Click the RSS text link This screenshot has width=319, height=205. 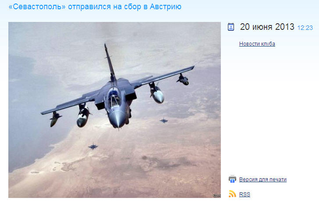245,194
